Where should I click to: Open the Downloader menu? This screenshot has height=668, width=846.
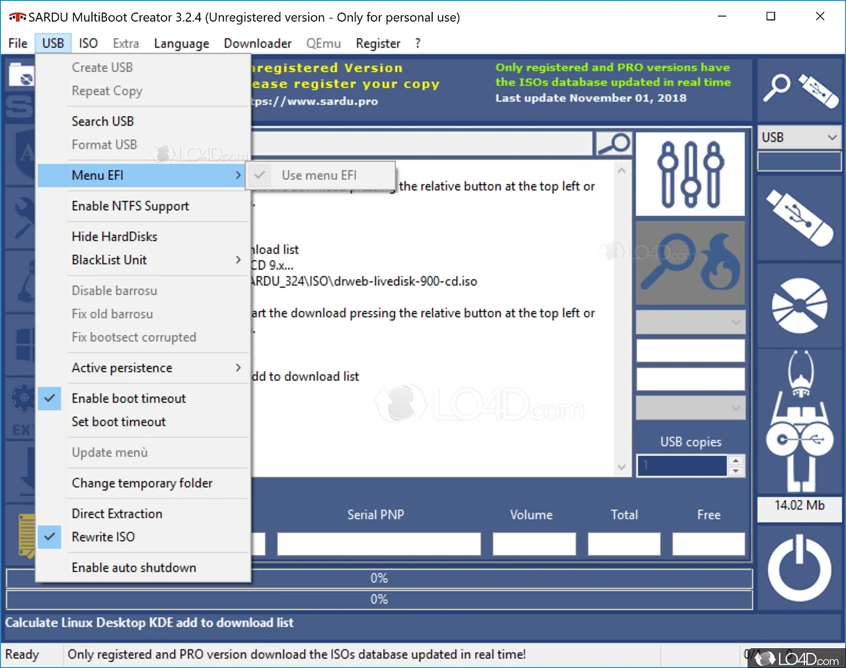[258, 44]
